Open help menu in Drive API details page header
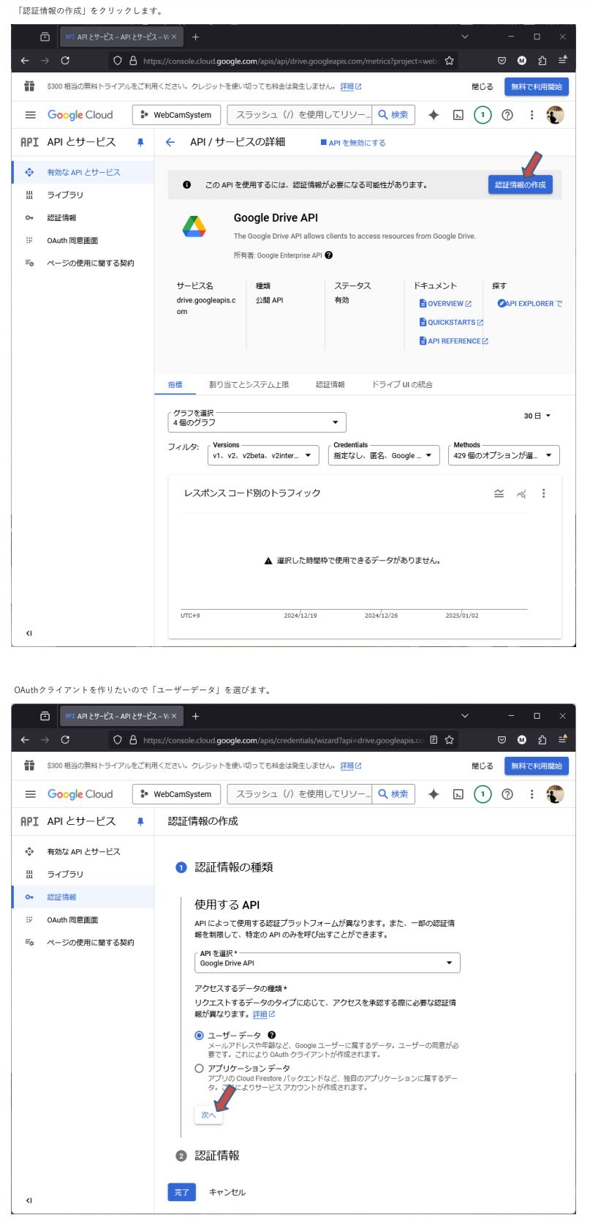The width and height of the screenshot is (590, 1226). [507, 115]
